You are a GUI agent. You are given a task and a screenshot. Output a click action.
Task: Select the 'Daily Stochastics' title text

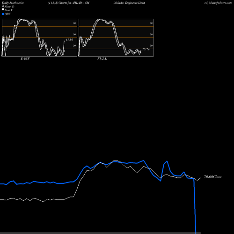click(13, 3)
